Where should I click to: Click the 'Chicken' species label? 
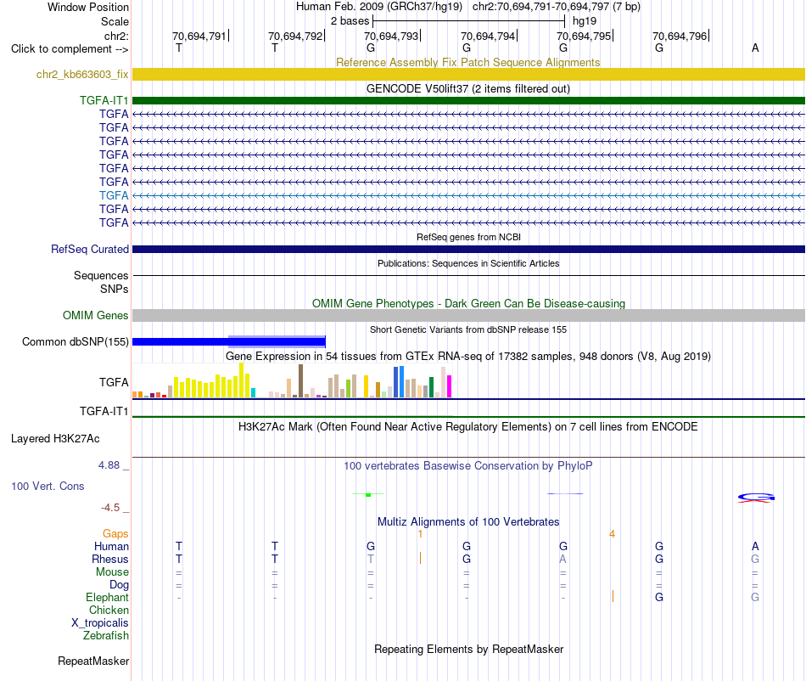tap(109, 610)
